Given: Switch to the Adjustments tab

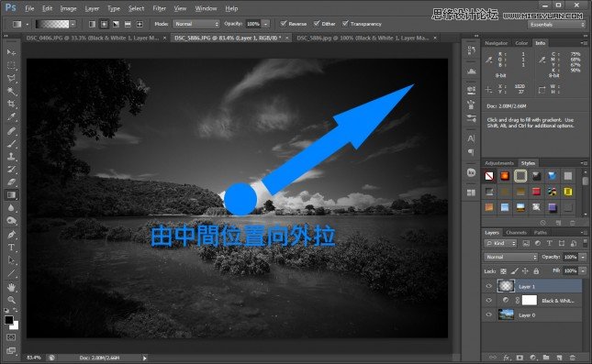Looking at the screenshot, I should (x=499, y=163).
